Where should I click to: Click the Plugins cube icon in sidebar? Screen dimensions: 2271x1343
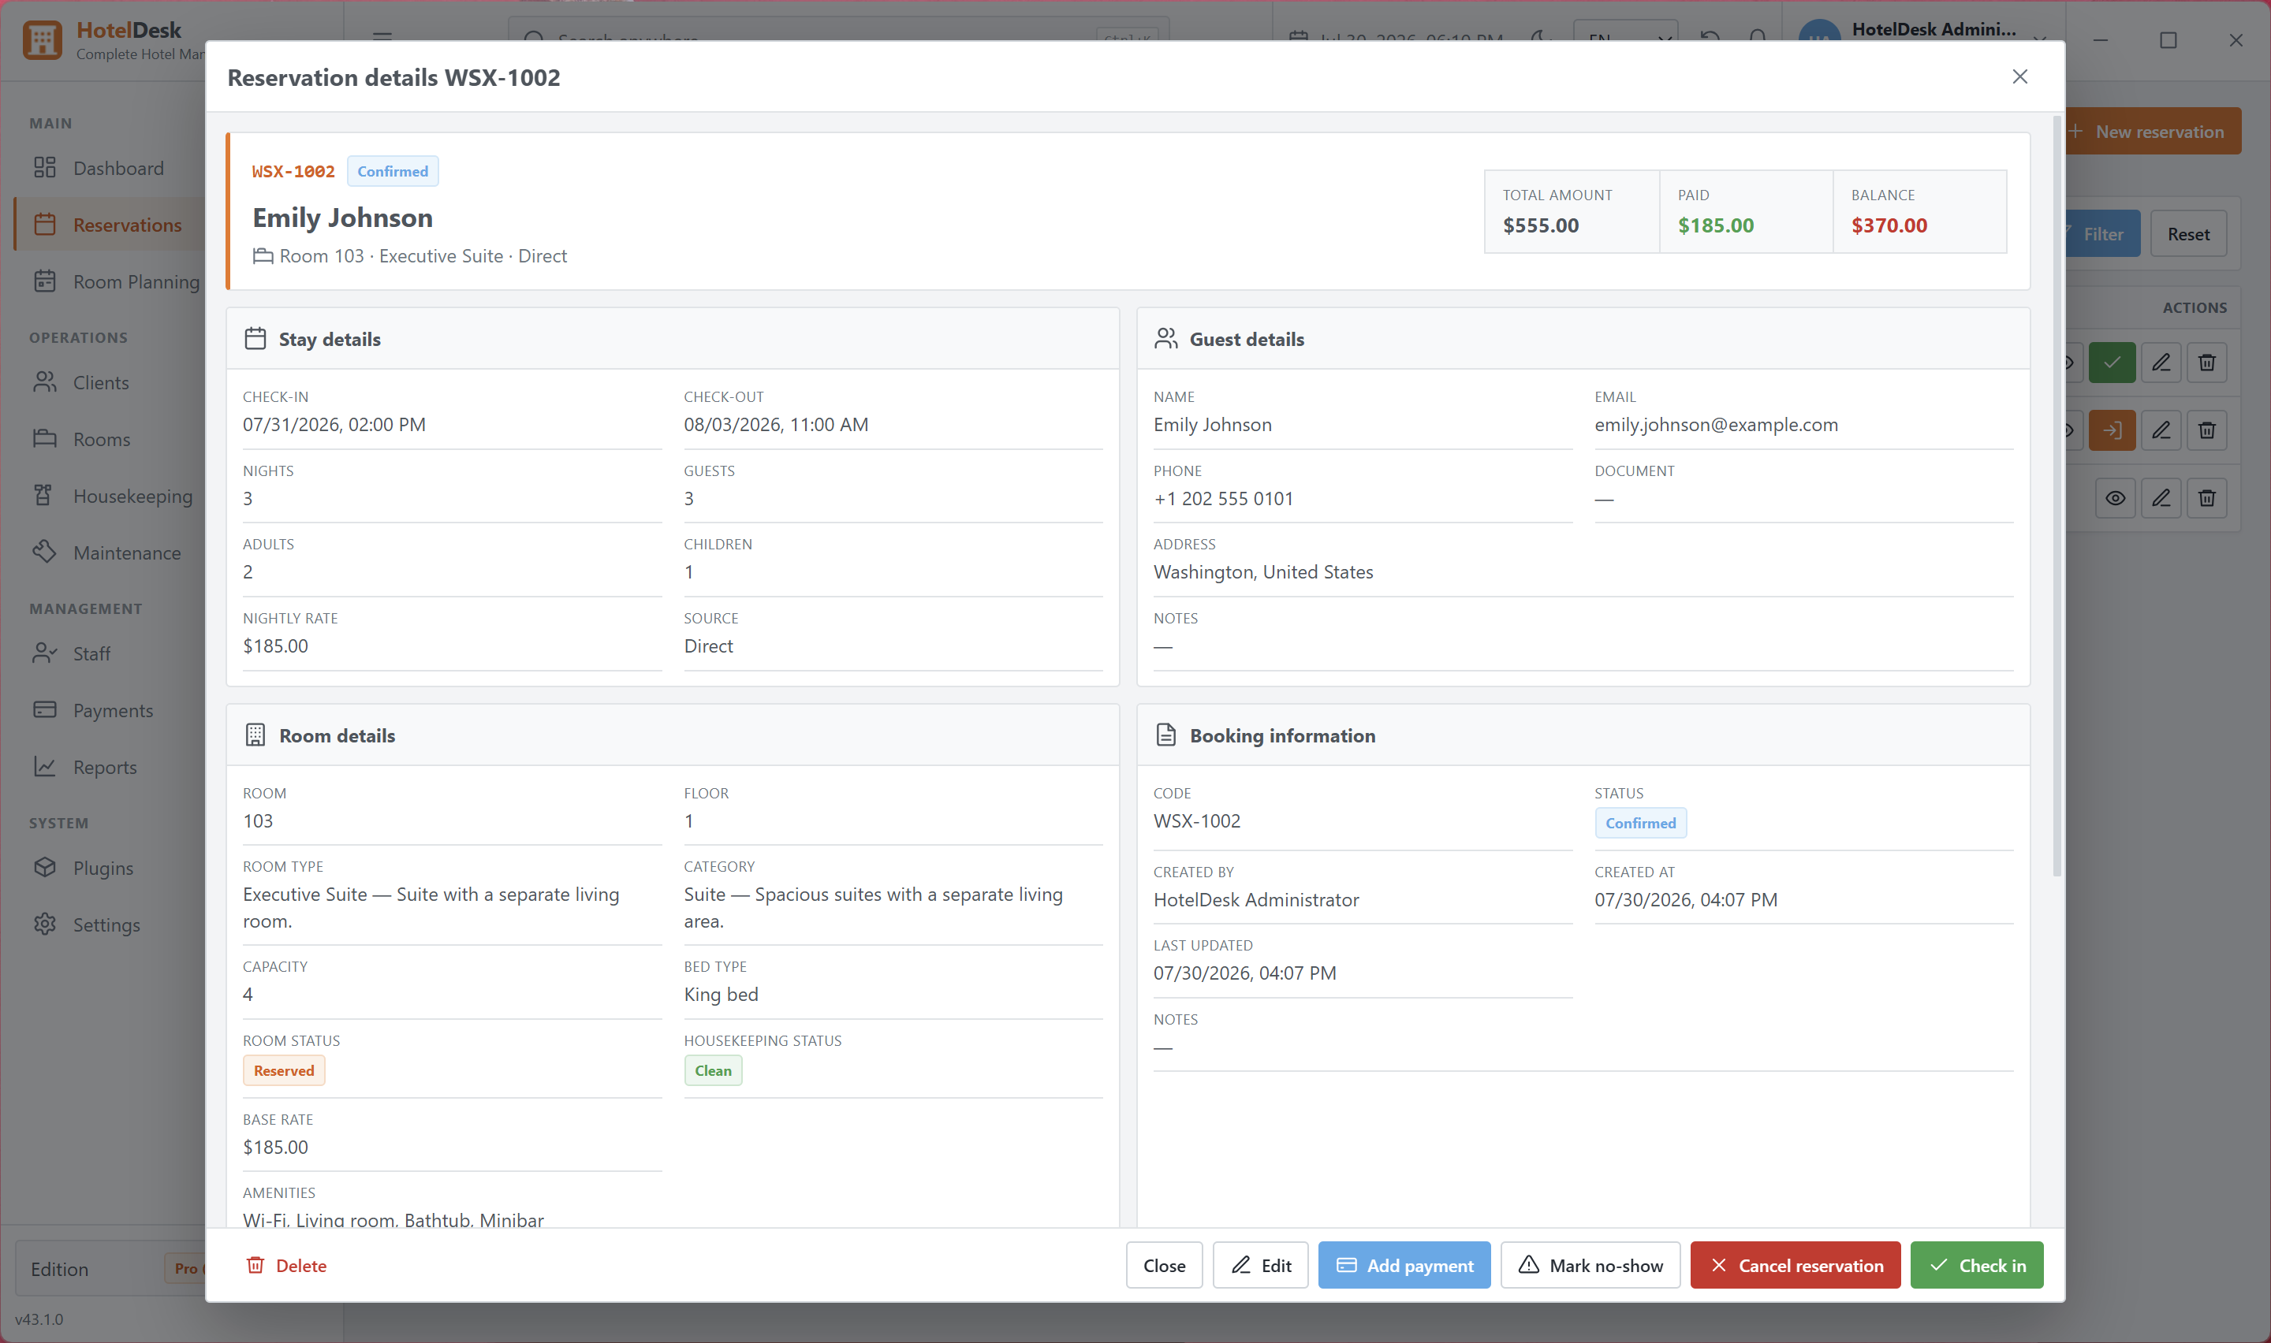point(44,867)
